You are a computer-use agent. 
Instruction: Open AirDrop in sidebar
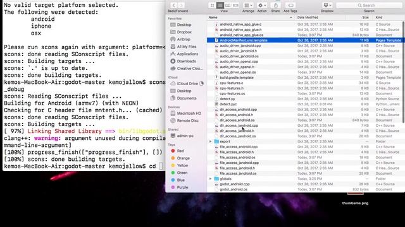(x=184, y=39)
